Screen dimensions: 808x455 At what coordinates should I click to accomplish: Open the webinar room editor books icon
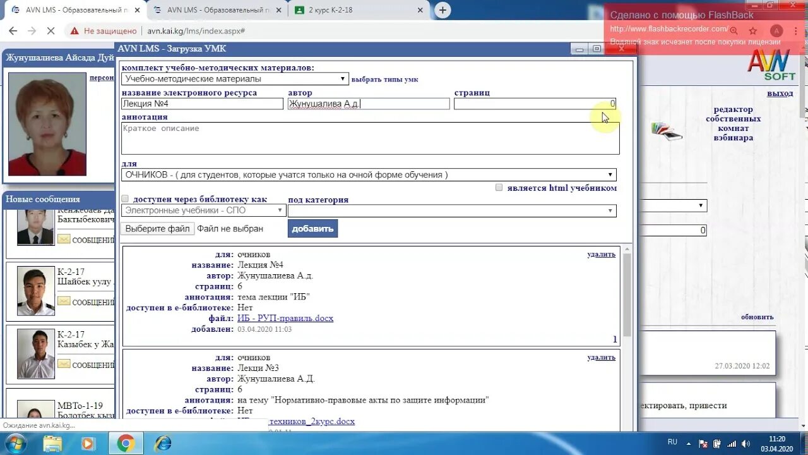667,131
